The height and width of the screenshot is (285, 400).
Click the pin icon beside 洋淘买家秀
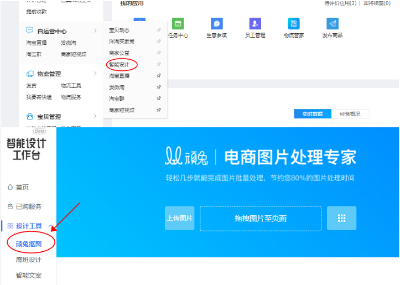click(x=159, y=42)
